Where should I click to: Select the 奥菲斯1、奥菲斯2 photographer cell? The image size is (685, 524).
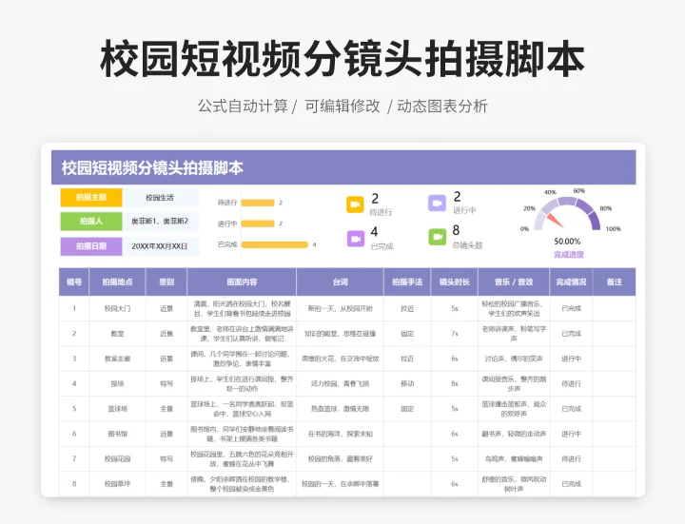[x=160, y=222]
